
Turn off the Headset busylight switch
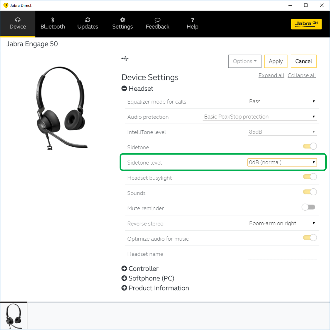click(x=310, y=177)
